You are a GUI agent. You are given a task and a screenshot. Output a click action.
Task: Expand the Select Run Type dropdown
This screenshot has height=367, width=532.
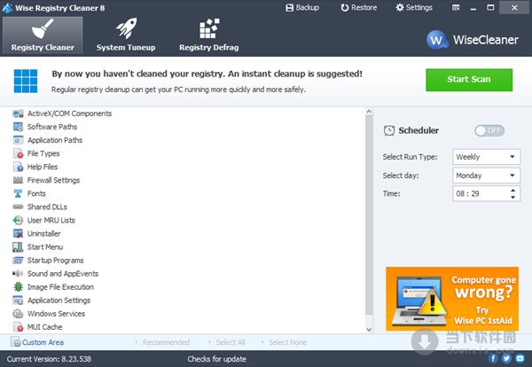(486, 157)
